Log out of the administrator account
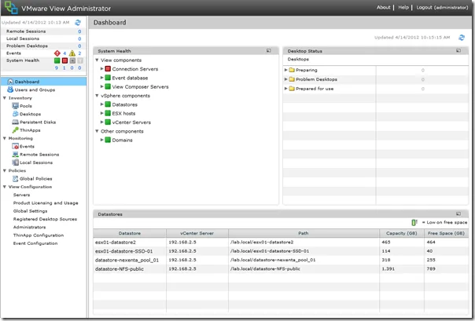475x321 pixels. [x=442, y=7]
